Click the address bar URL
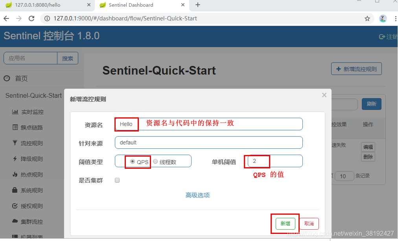The height and width of the screenshot is (241, 398). click(x=125, y=18)
